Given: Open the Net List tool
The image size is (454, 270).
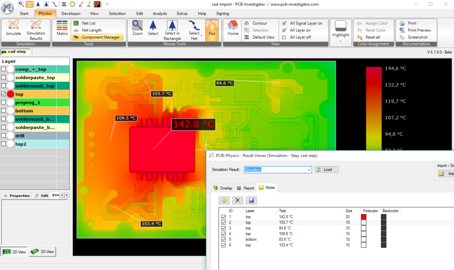Looking at the screenshot, I should 85,23.
